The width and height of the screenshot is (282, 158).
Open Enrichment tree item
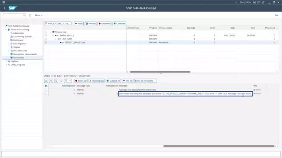[x=18, y=40]
